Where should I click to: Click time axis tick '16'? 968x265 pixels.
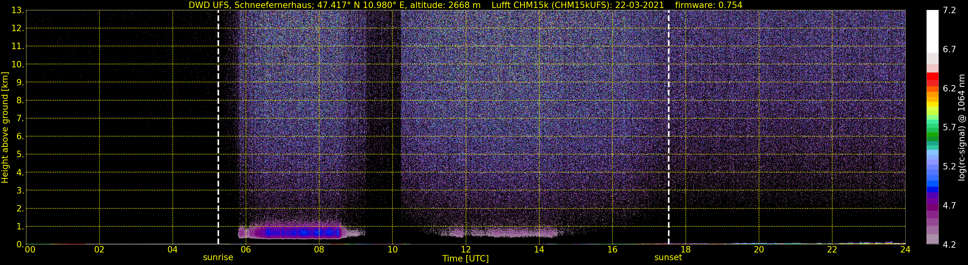(612, 250)
